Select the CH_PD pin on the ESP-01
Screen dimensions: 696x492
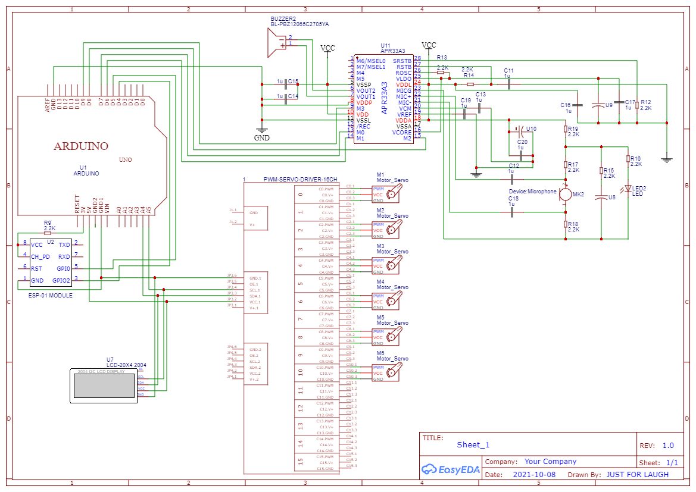point(40,257)
